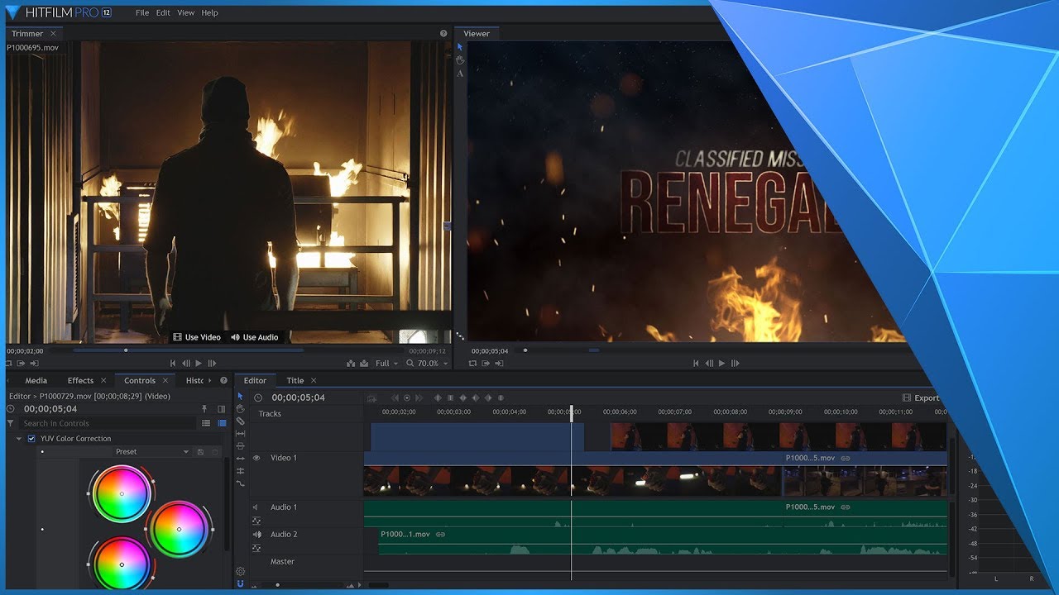This screenshot has height=595, width=1059.
Task: Collapse the YUV Color Correction effect
Action: tap(18, 439)
